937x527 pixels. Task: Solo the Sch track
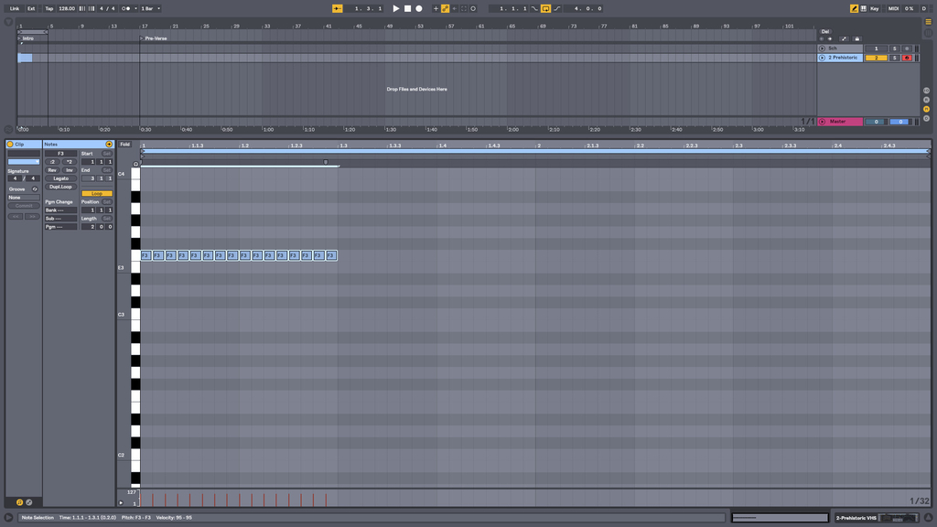pos(894,47)
